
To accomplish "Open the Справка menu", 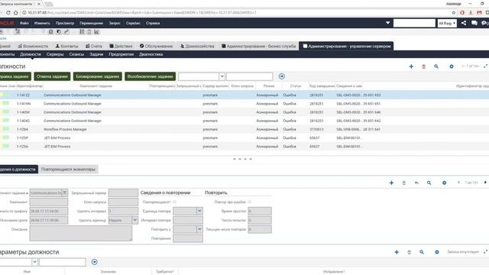I will coord(153,23).
